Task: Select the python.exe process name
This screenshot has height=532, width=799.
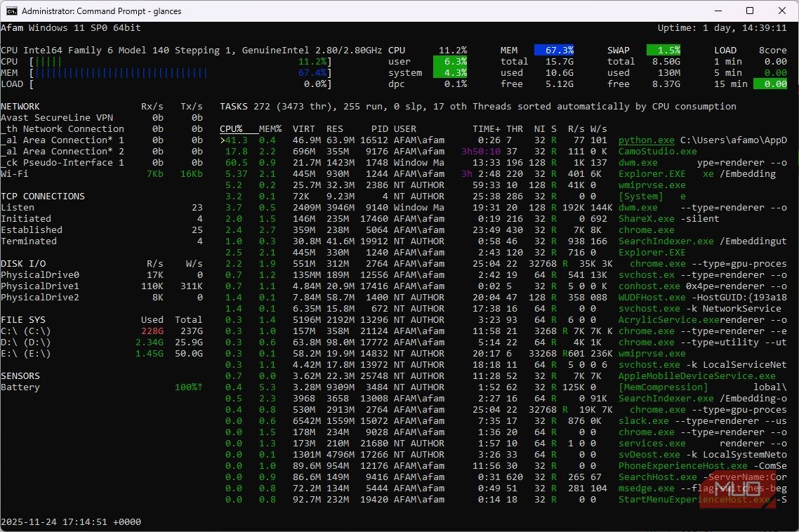Action: click(646, 140)
